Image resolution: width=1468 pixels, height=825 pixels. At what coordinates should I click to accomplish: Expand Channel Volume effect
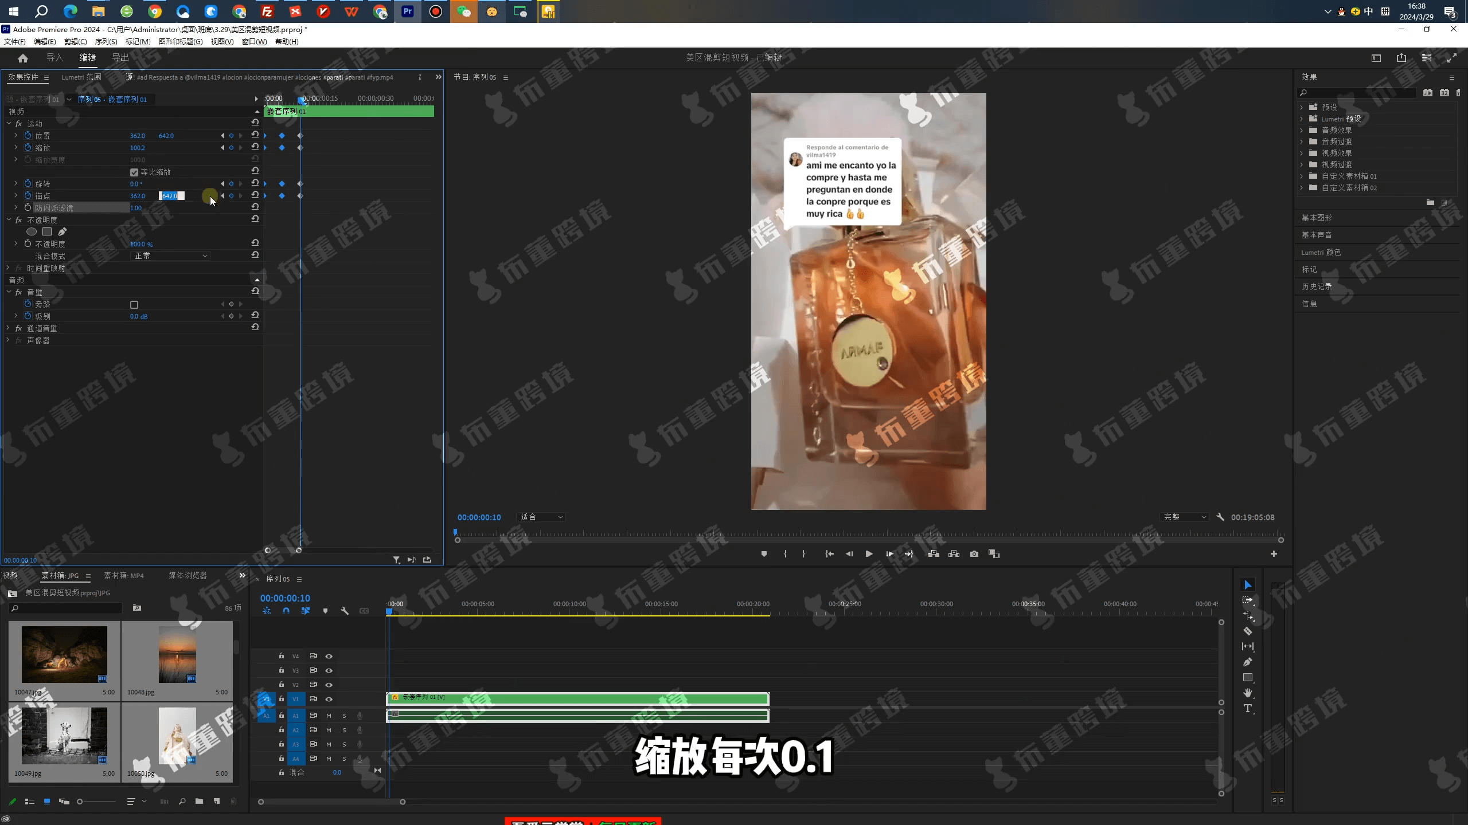8,328
